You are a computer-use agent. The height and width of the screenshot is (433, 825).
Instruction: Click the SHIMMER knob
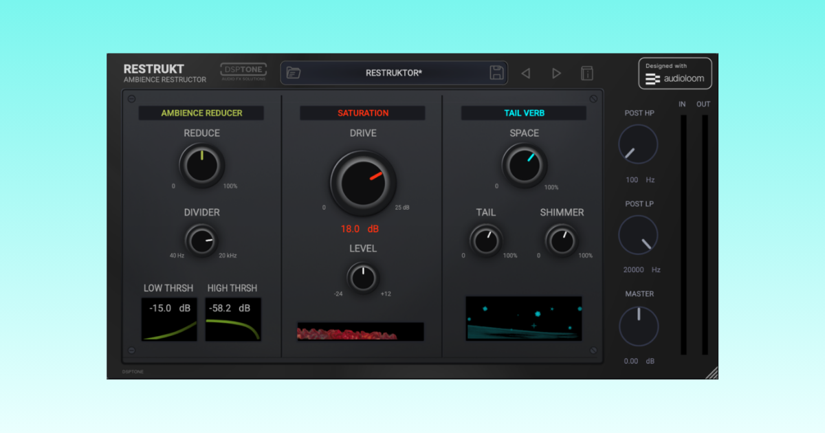(x=562, y=240)
